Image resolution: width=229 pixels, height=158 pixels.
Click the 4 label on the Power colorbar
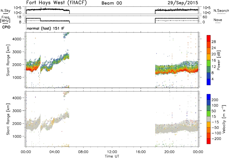click(x=212, y=79)
